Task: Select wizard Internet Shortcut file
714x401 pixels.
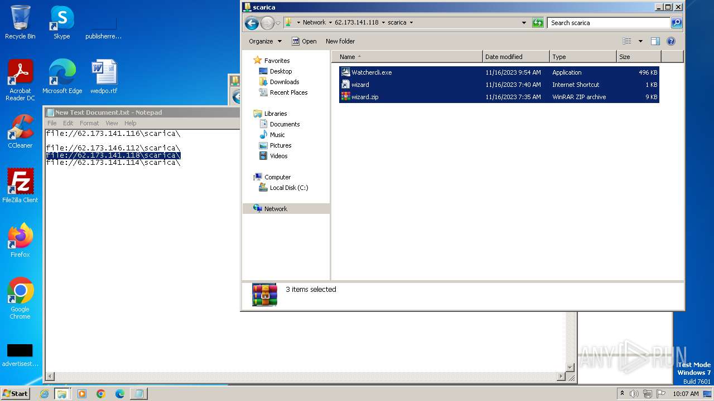Action: [x=499, y=85]
